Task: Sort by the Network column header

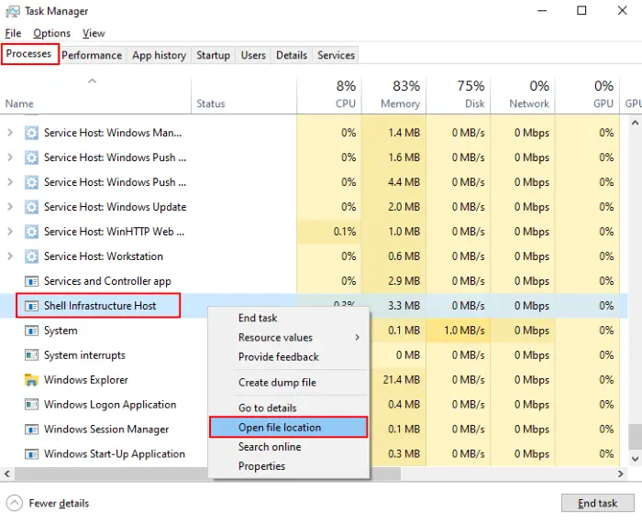Action: 523,95
